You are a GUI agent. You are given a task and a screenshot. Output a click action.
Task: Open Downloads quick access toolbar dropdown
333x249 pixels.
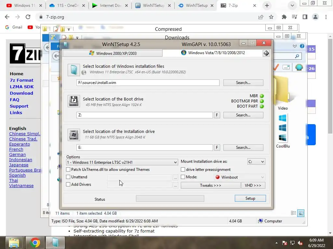pyautogui.click(x=77, y=38)
